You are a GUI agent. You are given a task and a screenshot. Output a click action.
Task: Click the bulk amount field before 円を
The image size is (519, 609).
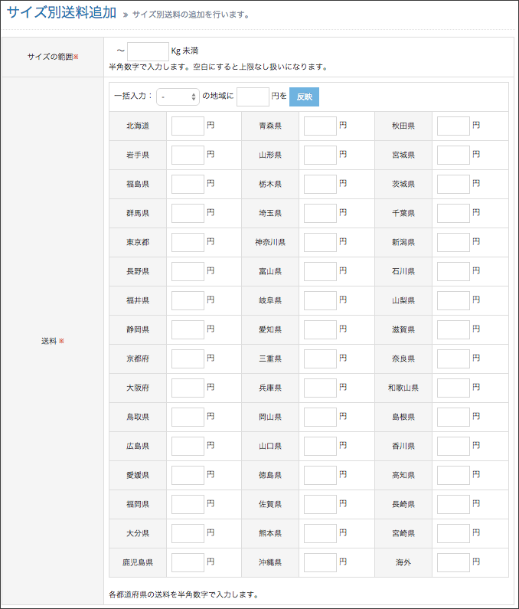tap(253, 97)
